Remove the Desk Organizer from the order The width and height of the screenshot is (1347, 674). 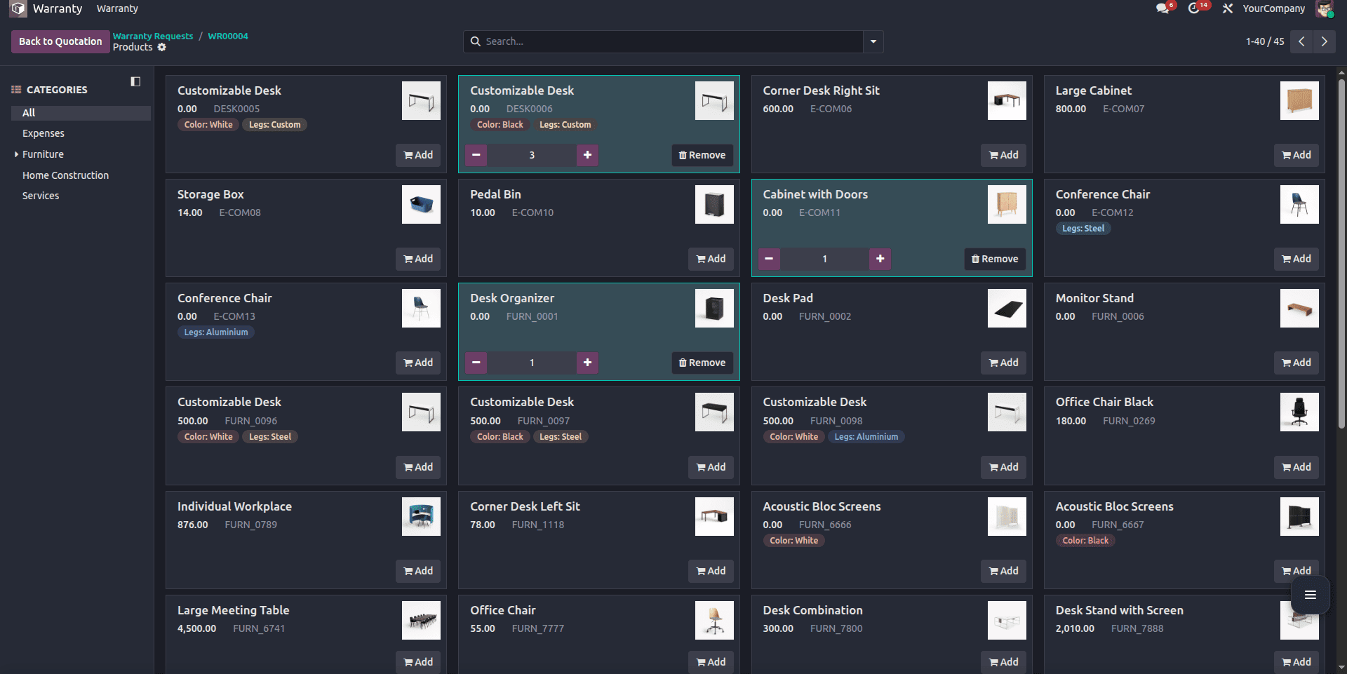pyautogui.click(x=702, y=363)
